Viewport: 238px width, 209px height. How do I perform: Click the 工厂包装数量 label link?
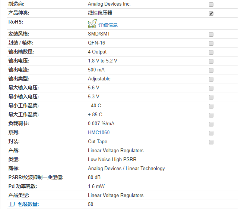[x=23, y=204]
